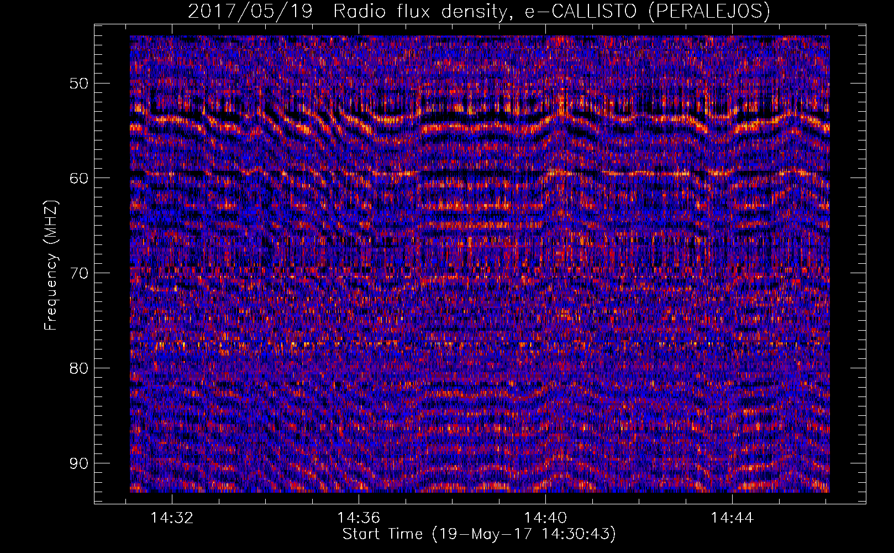Screen dimensions: 894x553
Task: Click the 14:44 time tick label
Action: [732, 518]
